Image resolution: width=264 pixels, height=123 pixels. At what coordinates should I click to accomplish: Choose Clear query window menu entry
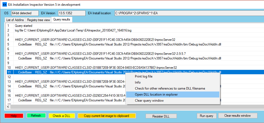(149, 101)
